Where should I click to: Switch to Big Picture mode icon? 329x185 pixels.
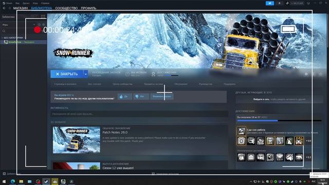(308, 3)
